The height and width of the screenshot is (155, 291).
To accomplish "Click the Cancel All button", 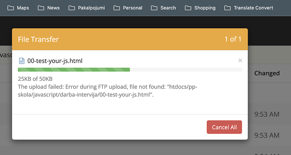I will [224, 127].
